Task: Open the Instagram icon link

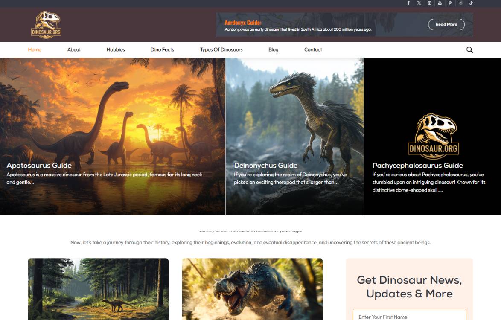Action: pos(429,3)
